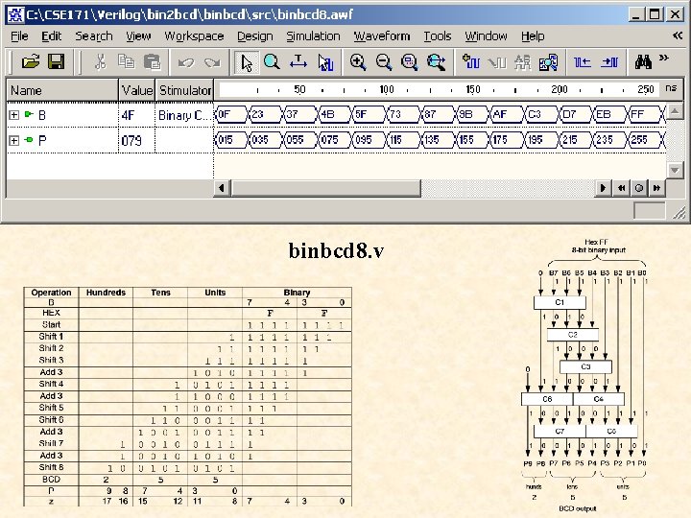
Task: Click the 'Shift 8' table row label
Action: point(51,467)
